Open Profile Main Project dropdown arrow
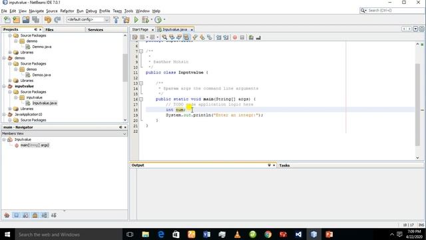Screen dimensions: 426x240 point(164,19)
